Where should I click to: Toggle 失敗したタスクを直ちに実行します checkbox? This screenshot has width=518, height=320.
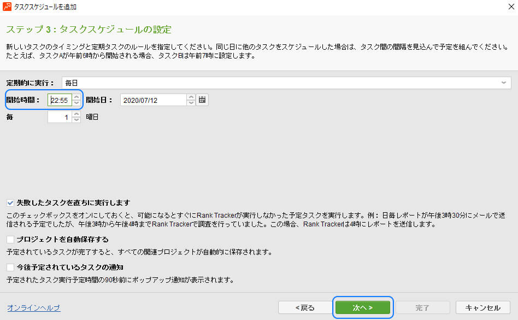coord(10,202)
